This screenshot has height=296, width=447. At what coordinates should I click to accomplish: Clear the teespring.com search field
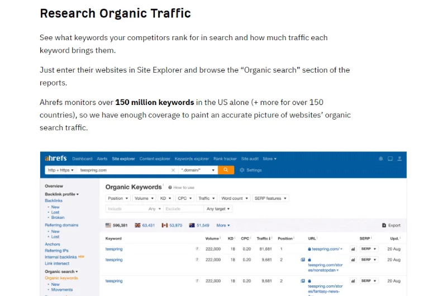tap(173, 170)
